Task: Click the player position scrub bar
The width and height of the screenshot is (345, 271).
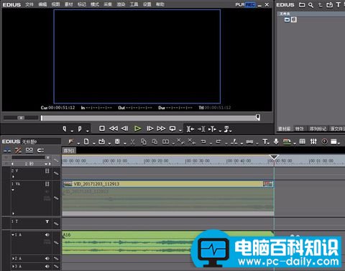Action: tap(150, 118)
